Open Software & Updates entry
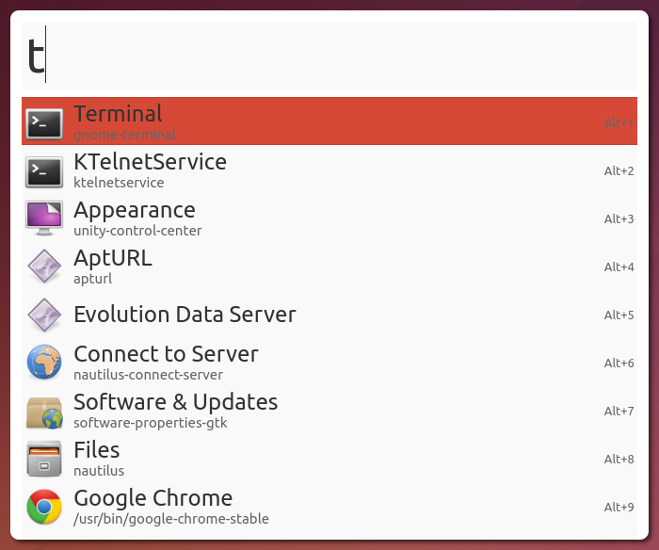The image size is (659, 550). coord(175,403)
